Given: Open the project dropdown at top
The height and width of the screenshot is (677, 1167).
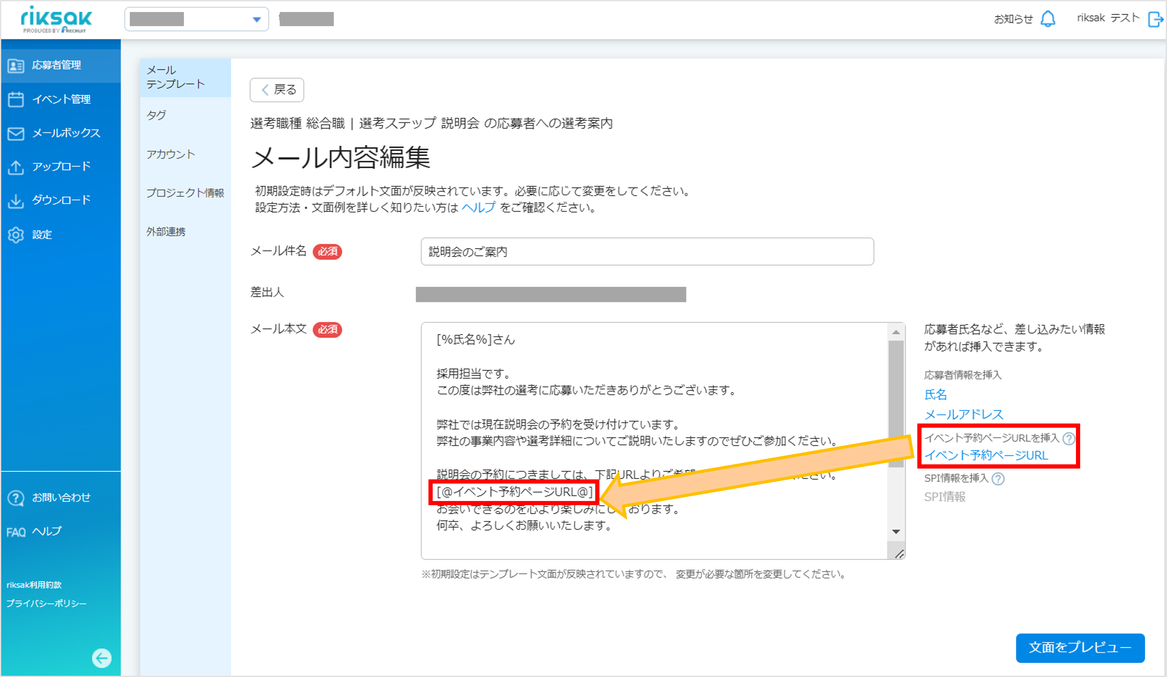Looking at the screenshot, I should pos(196,19).
